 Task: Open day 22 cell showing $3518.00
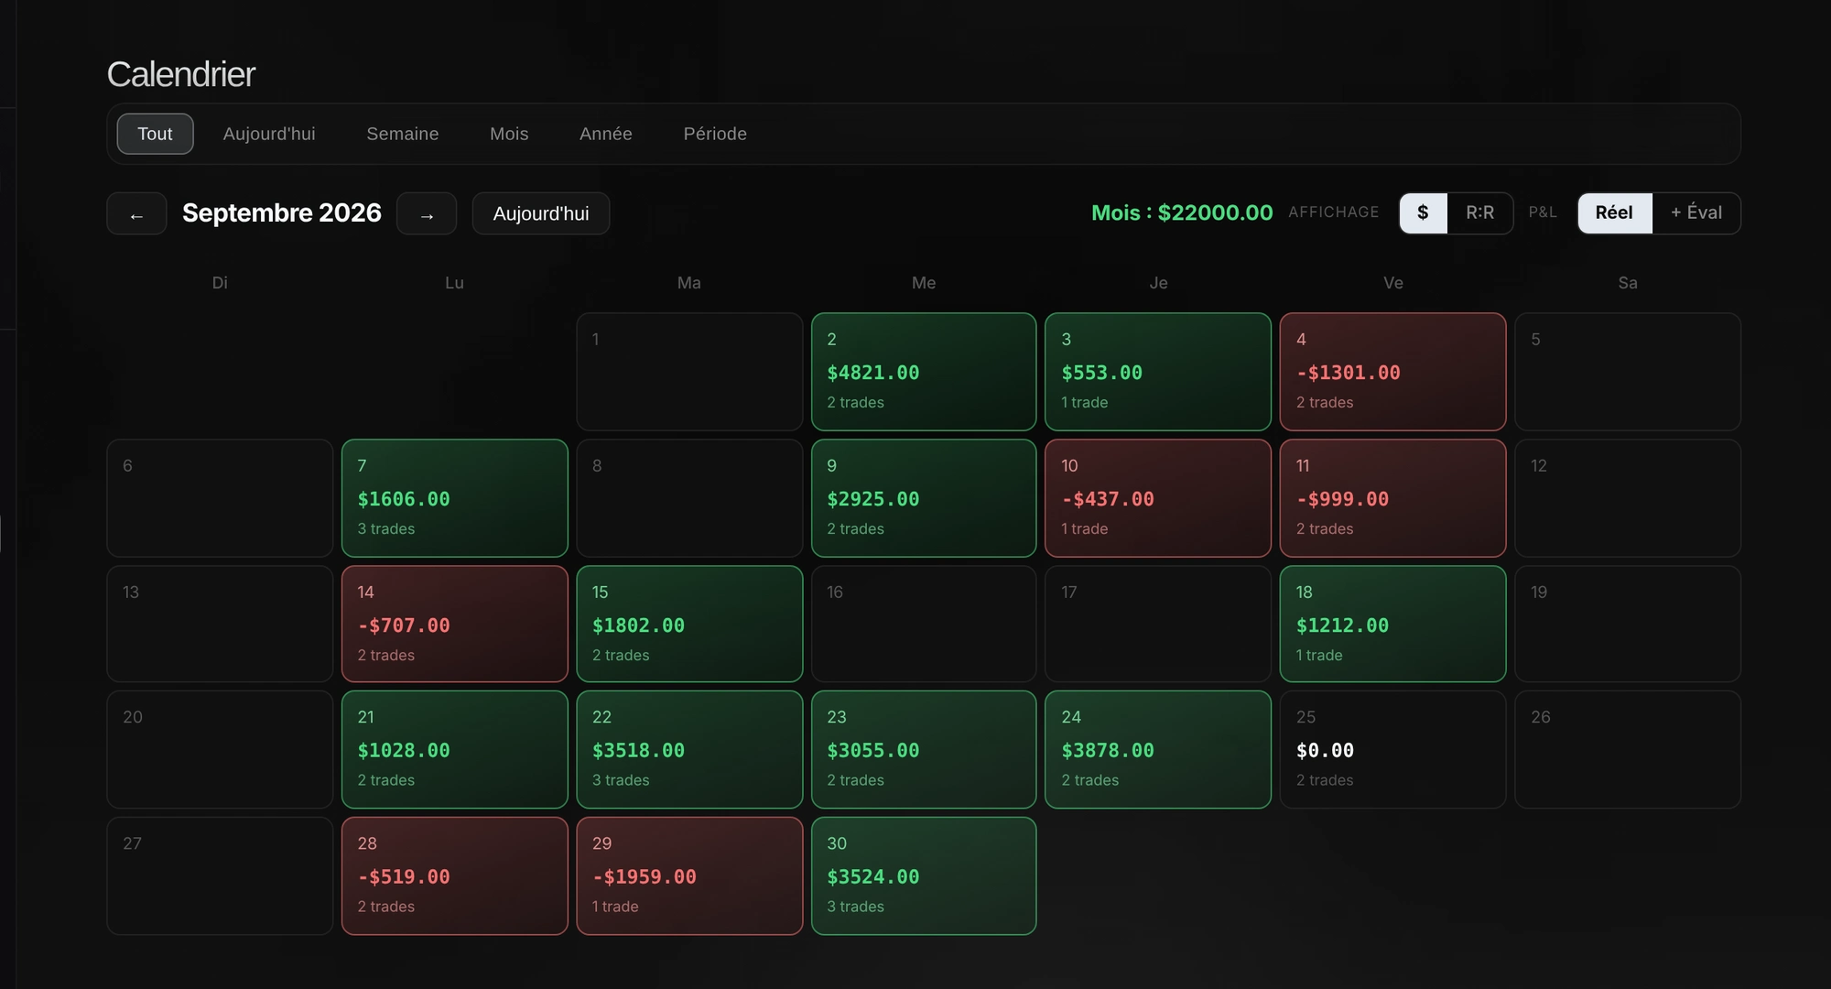(x=689, y=749)
